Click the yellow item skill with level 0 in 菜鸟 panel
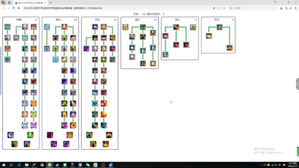 209,36
